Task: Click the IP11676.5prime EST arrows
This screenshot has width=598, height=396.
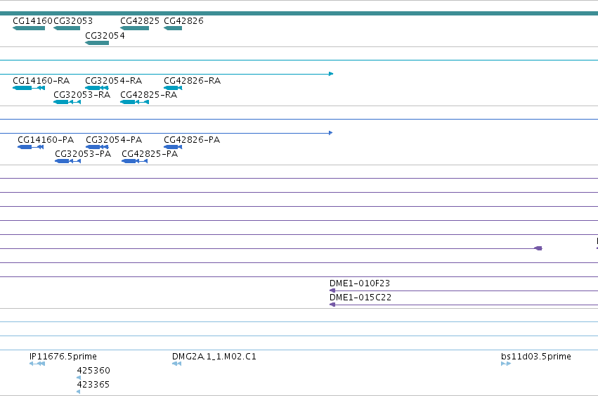Action: pyautogui.click(x=37, y=364)
